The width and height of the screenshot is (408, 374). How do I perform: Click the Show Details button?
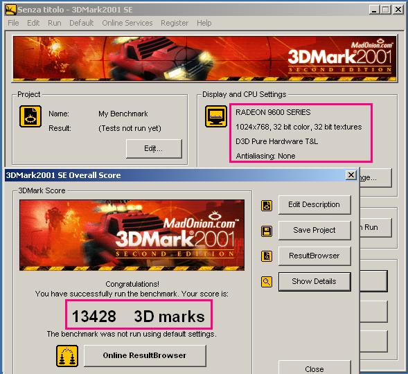point(314,282)
